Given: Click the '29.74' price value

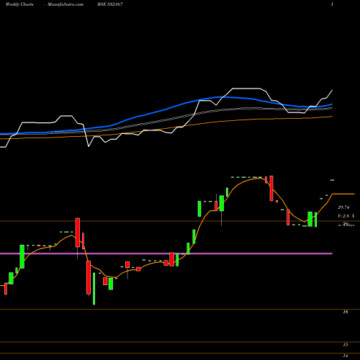Looking at the screenshot, I should [x=343, y=207].
